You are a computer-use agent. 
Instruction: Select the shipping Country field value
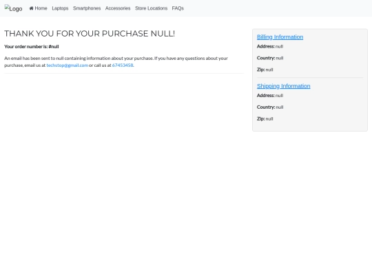point(280,107)
